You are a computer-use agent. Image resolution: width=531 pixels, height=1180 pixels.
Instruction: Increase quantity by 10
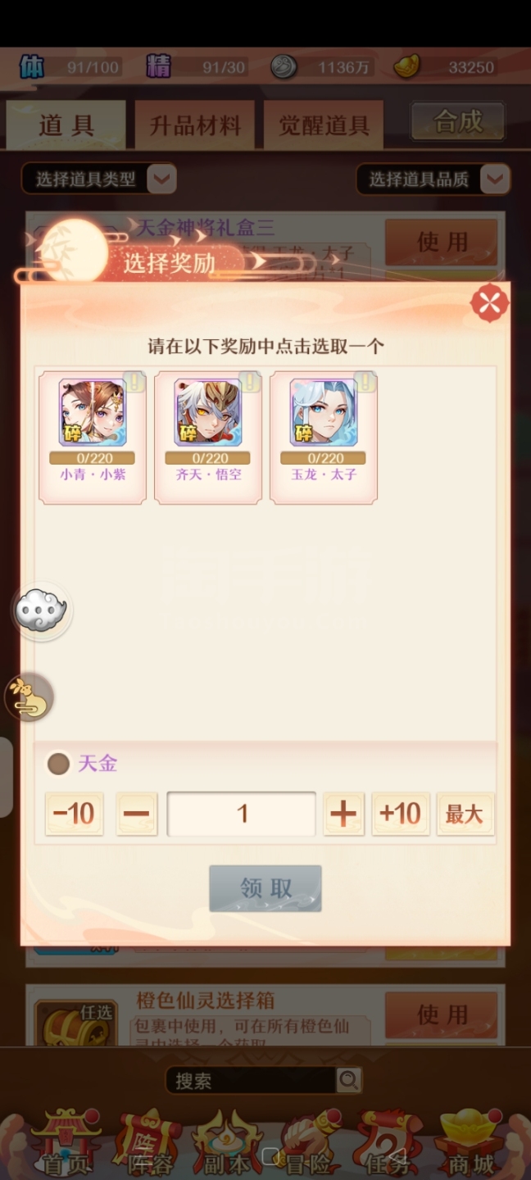pyautogui.click(x=400, y=814)
